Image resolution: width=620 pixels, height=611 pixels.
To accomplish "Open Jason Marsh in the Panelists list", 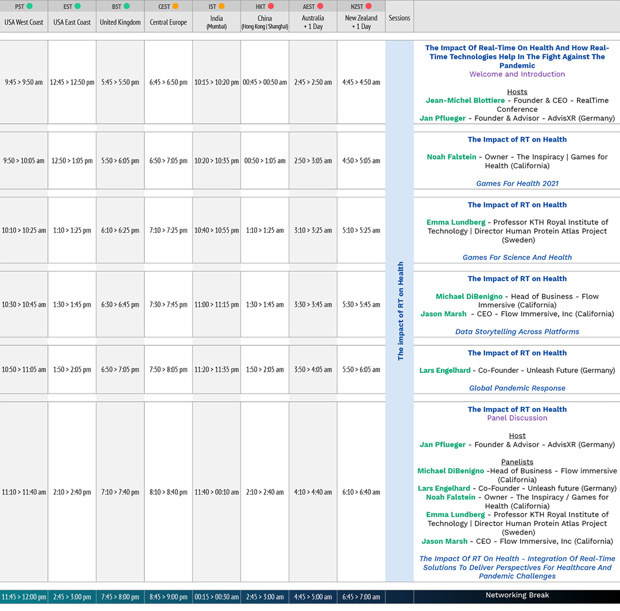I will (x=444, y=542).
